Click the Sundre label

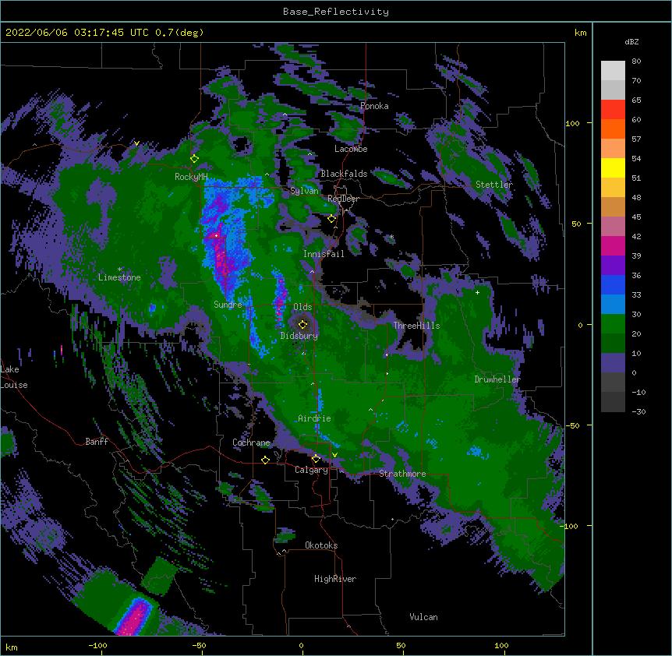pos(228,305)
